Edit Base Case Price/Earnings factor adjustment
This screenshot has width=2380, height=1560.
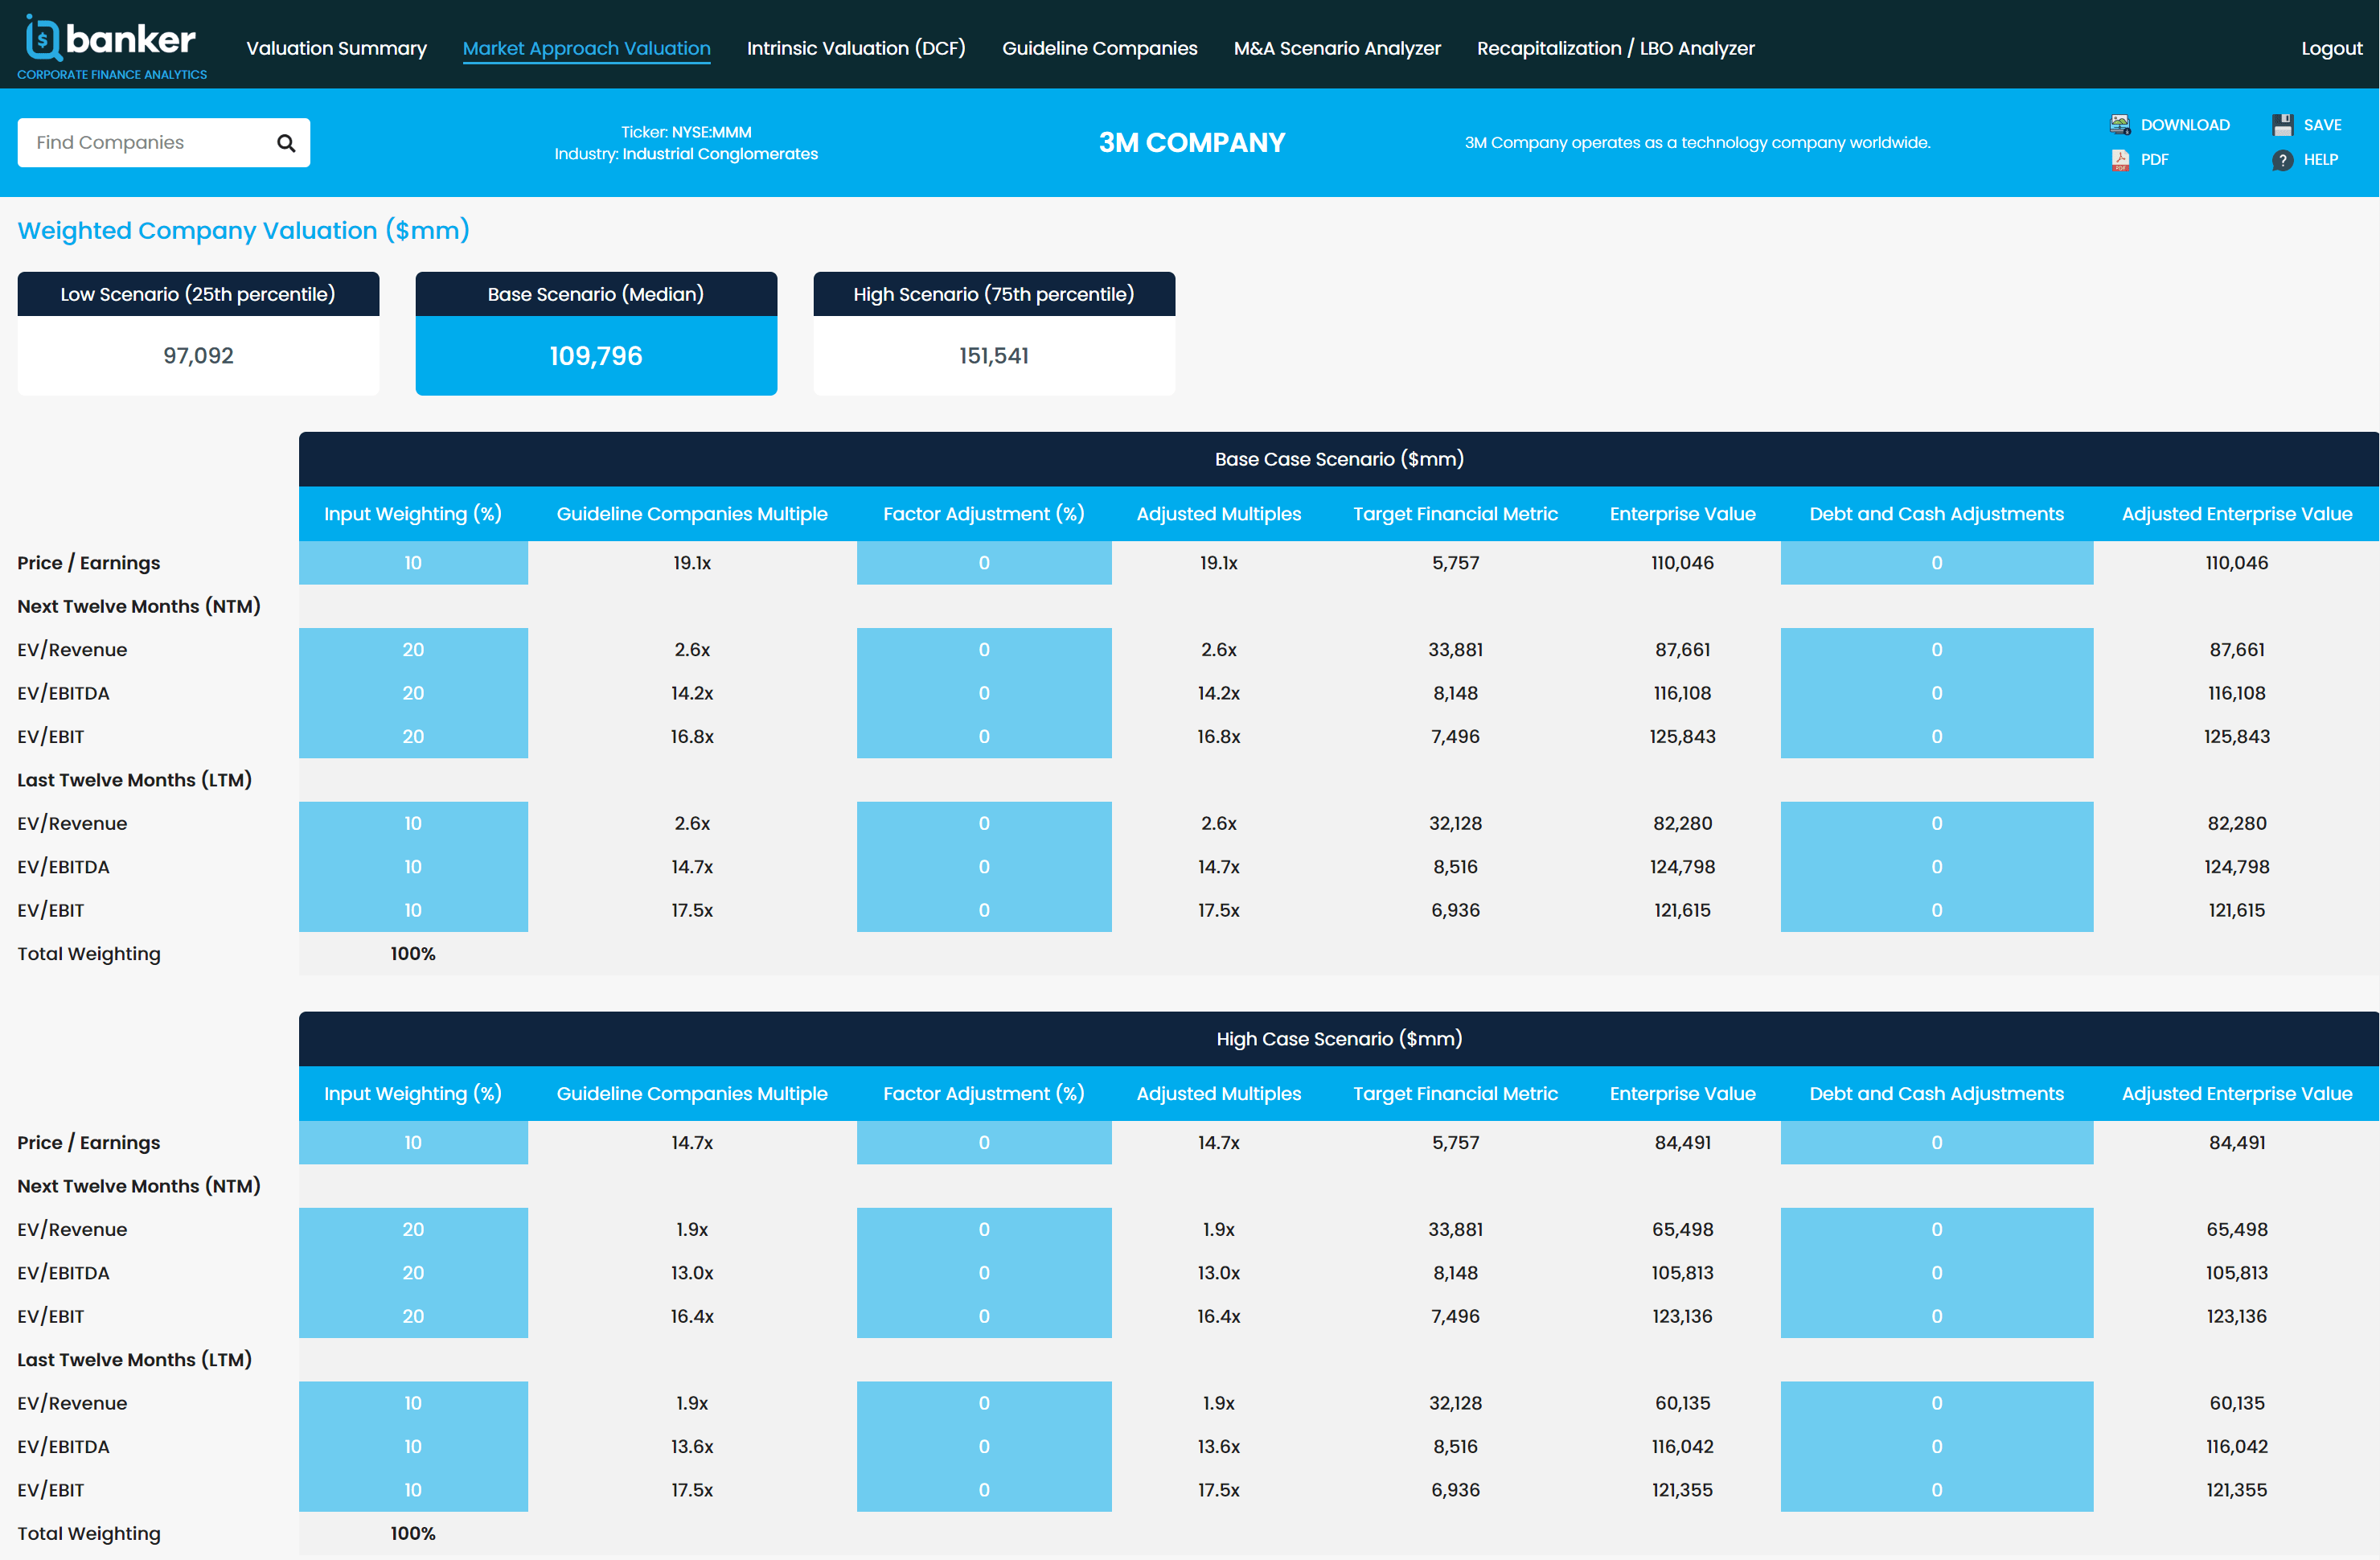984,563
